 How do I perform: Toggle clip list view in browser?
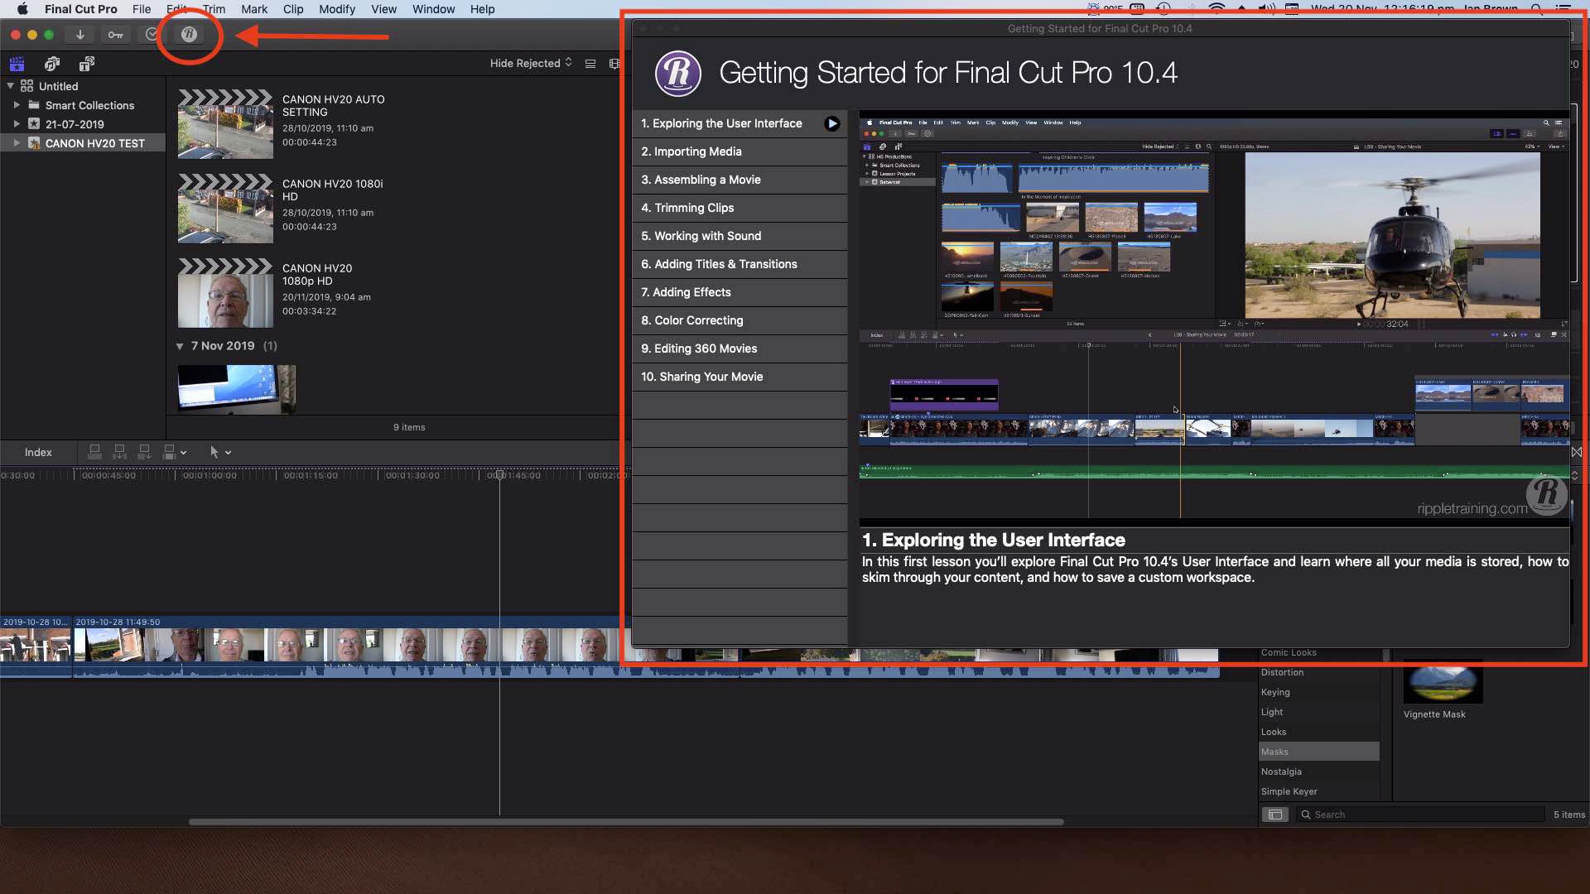[x=590, y=64]
